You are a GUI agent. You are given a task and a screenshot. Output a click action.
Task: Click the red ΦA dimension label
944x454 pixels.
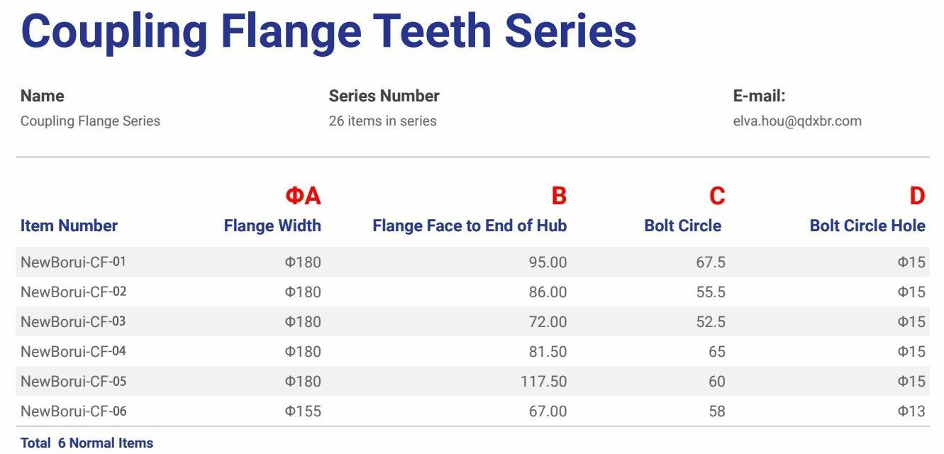pos(303,196)
